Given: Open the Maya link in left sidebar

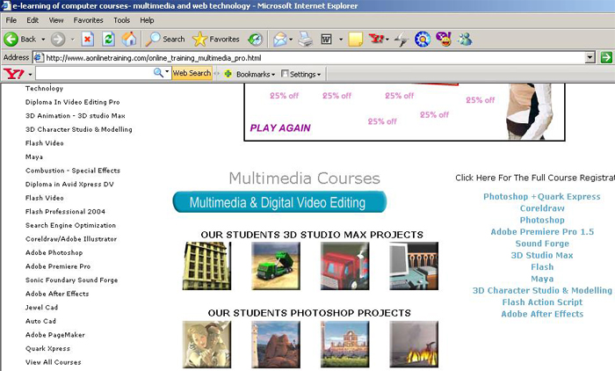Looking at the screenshot, I should tap(34, 157).
